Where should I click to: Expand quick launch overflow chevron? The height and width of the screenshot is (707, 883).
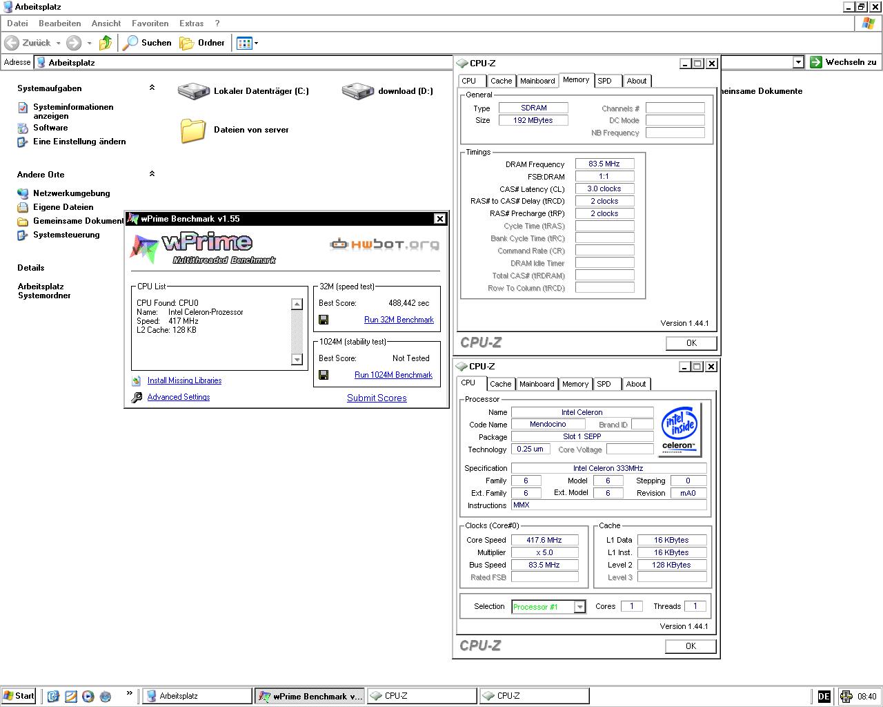[x=129, y=693]
